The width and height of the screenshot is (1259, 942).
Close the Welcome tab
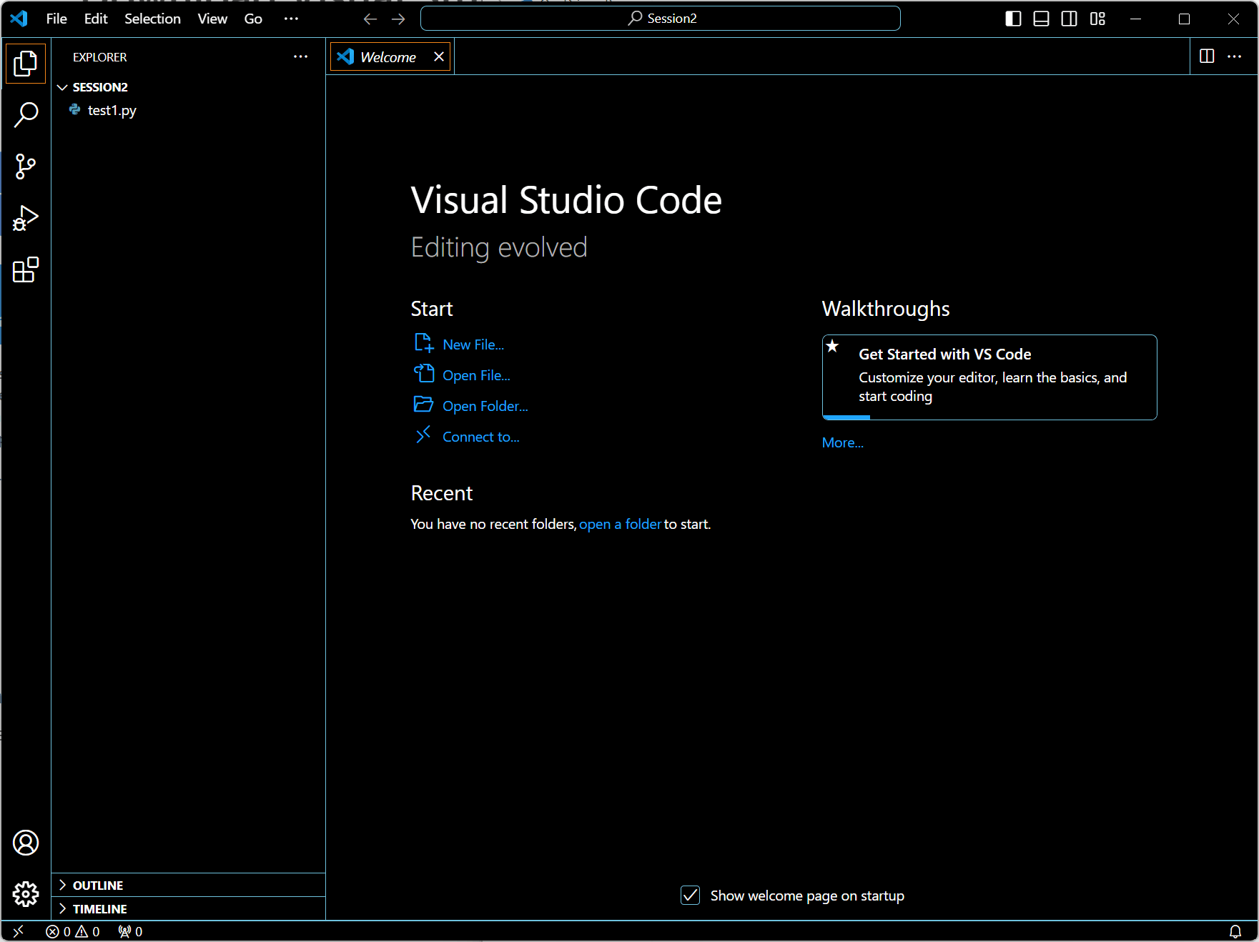pos(439,56)
